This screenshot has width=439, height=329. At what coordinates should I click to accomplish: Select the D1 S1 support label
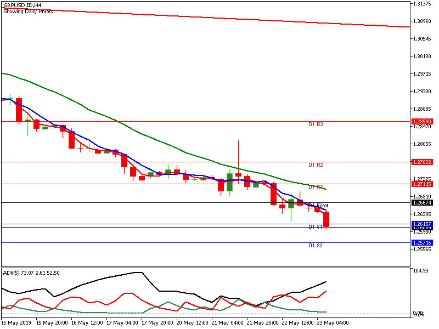tap(315, 227)
